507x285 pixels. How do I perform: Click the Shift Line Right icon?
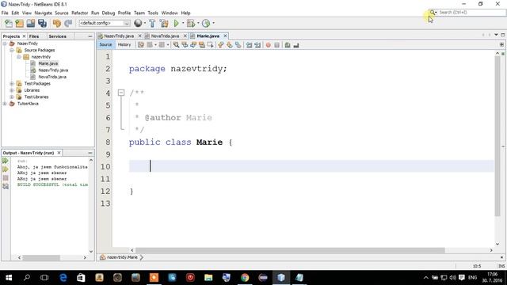[257, 45]
